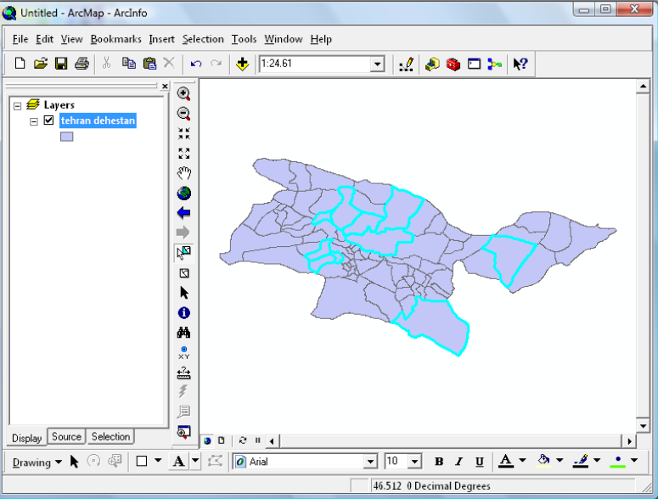The width and height of the screenshot is (658, 499).
Task: Click the map scale input field
Action: 315,64
